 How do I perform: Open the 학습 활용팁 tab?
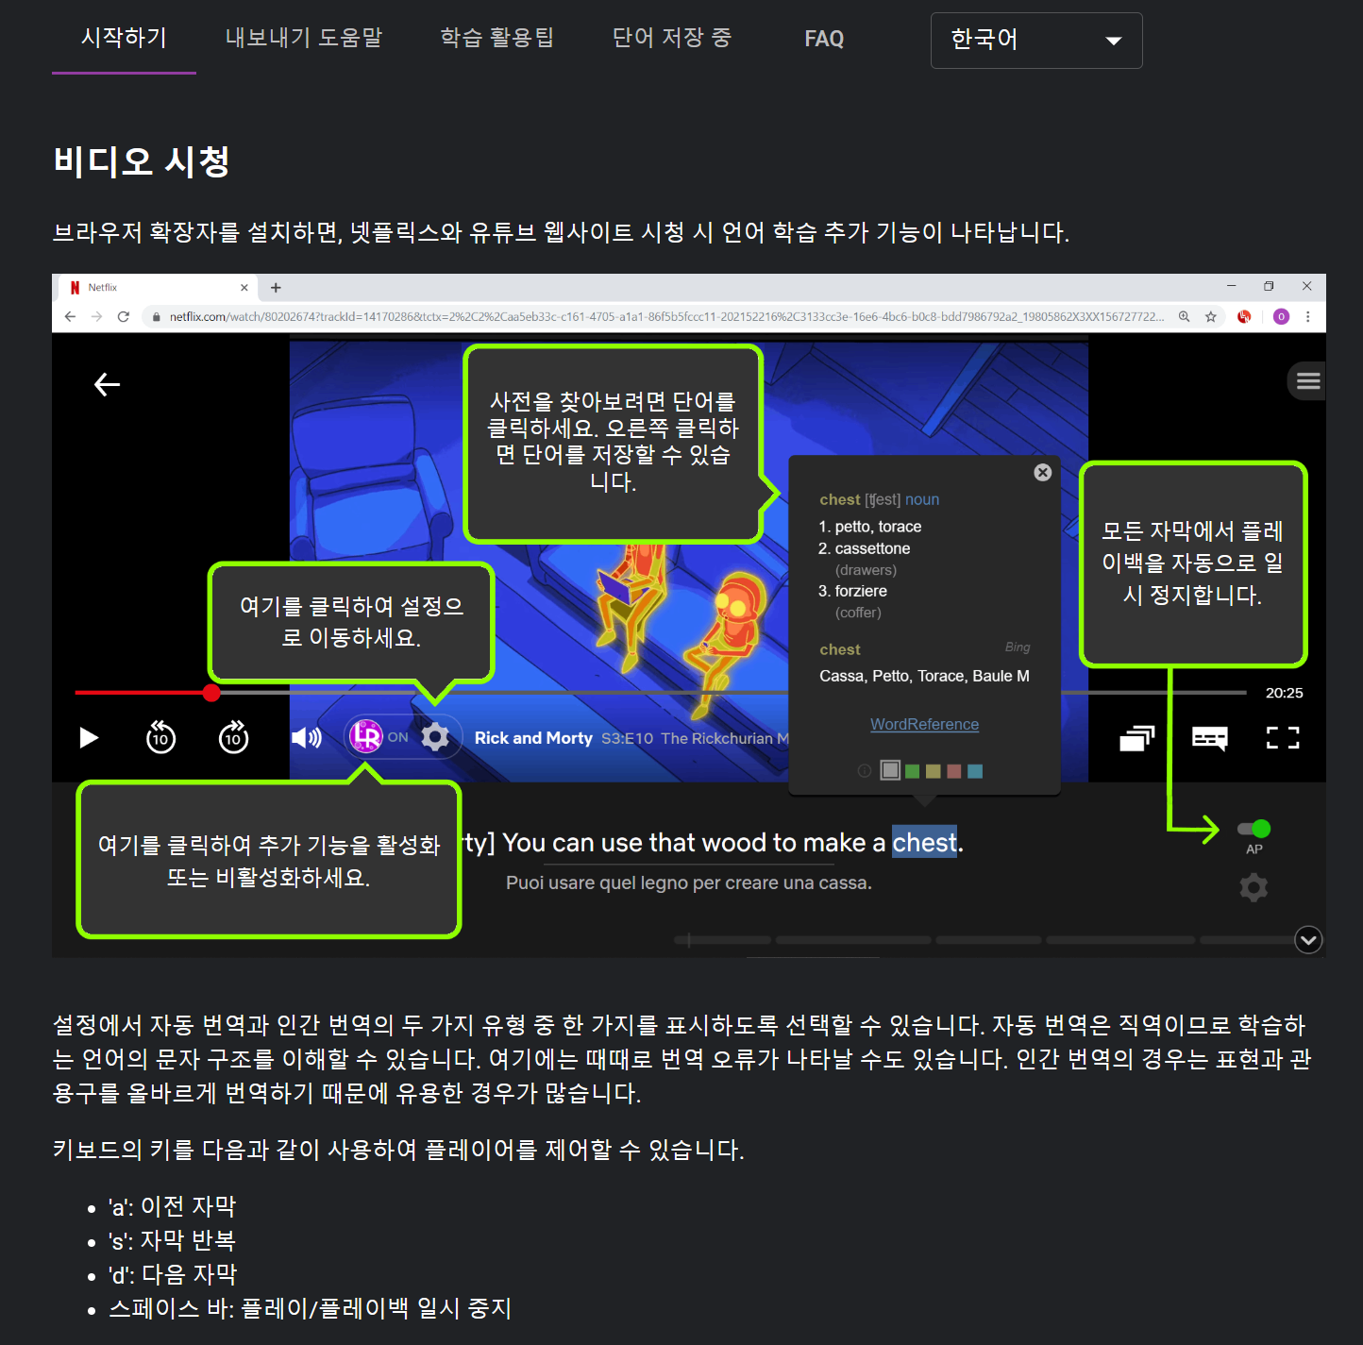496,38
